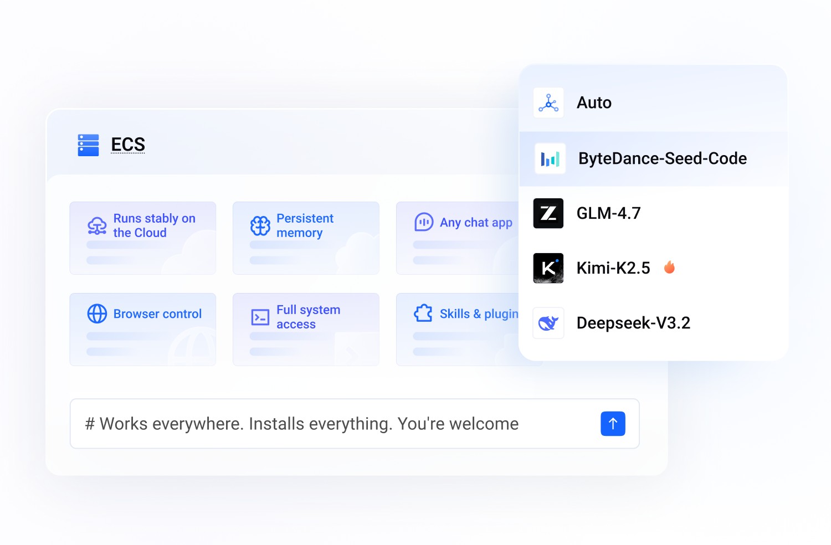
Task: Click the Persistent memory card text
Action: (305, 225)
